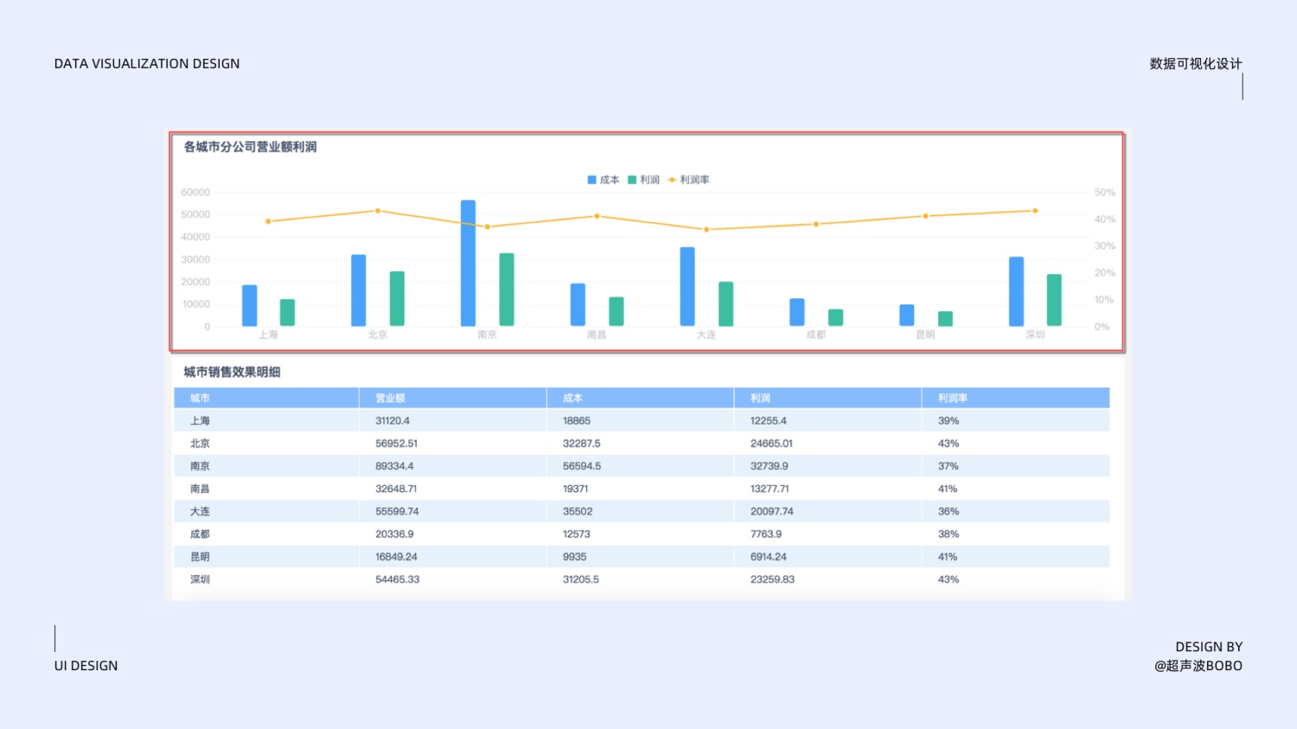
Task: Click the blue 成本 bar for 昆明
Action: point(906,316)
